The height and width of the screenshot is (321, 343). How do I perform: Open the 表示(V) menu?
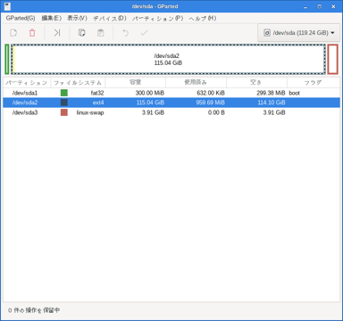tap(77, 18)
